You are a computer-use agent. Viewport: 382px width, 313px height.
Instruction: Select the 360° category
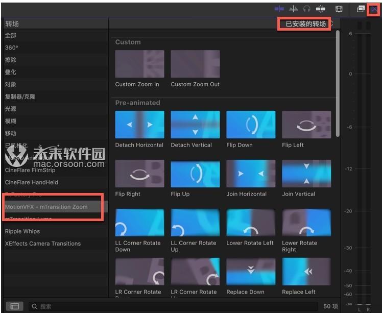[56, 48]
